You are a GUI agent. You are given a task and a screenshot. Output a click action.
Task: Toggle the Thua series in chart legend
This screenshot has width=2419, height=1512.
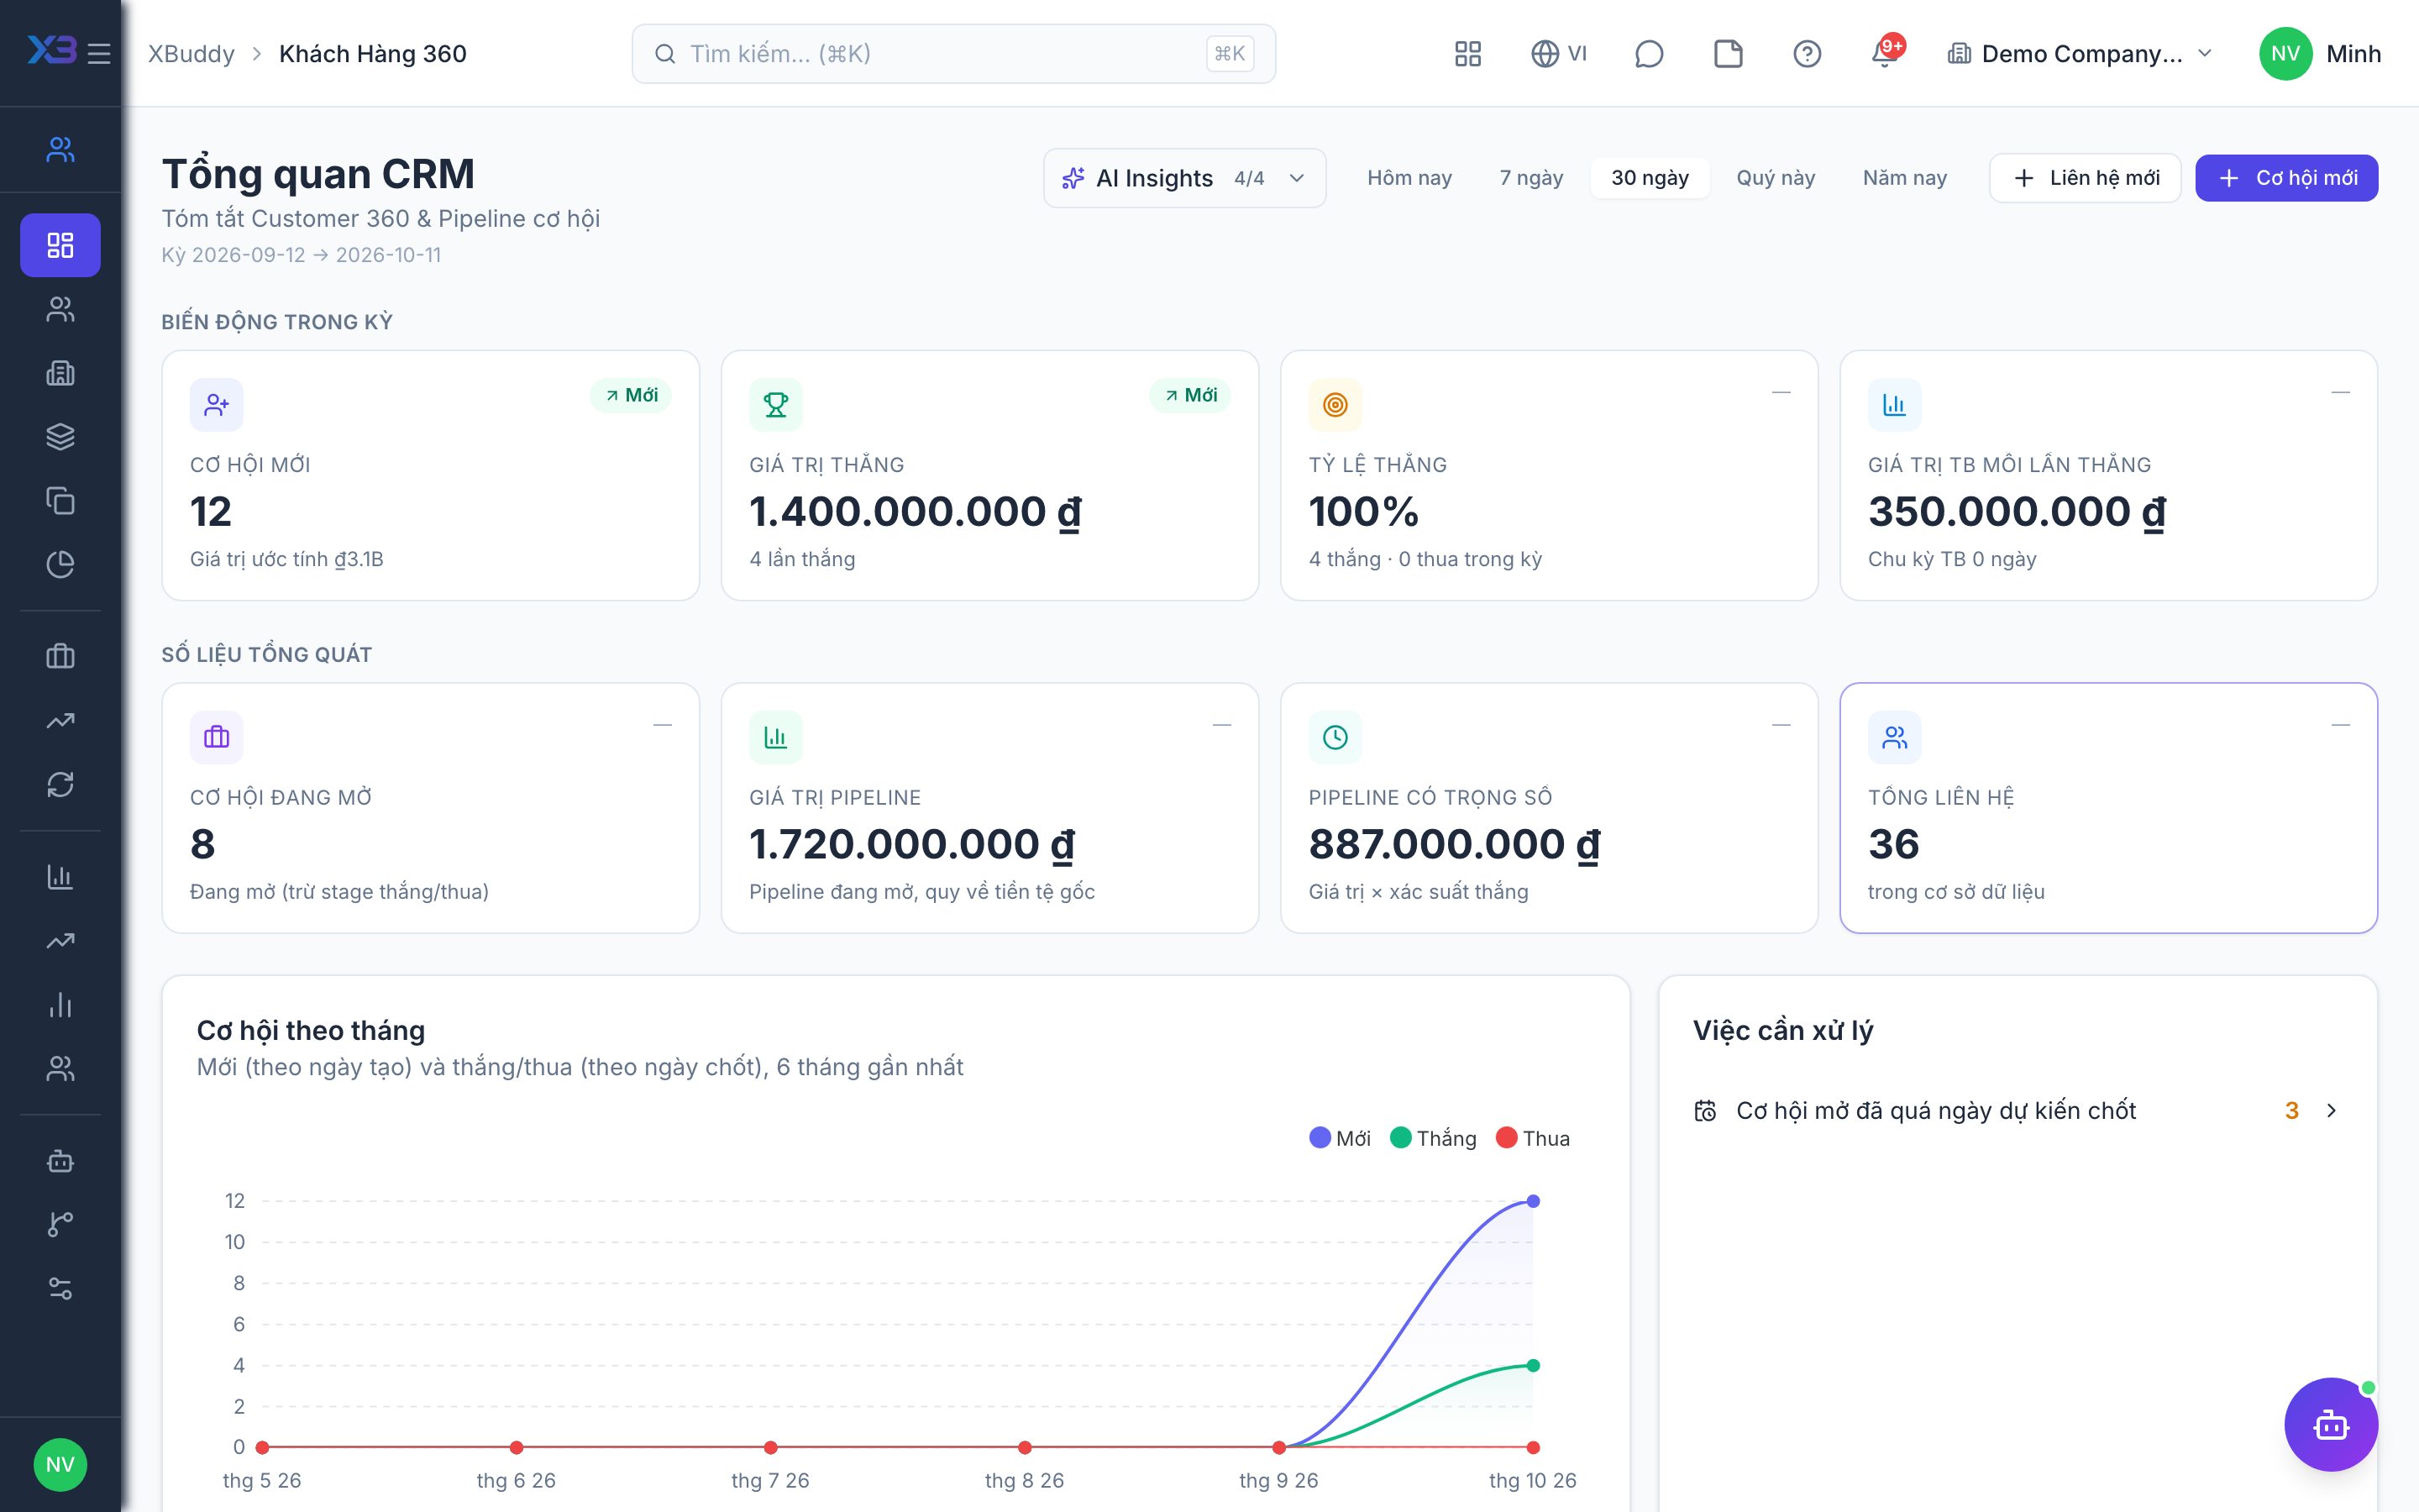(x=1532, y=1138)
